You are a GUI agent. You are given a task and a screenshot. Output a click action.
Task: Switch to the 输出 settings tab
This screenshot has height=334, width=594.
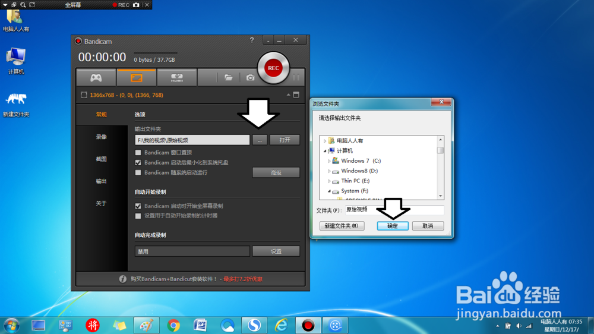[101, 181]
